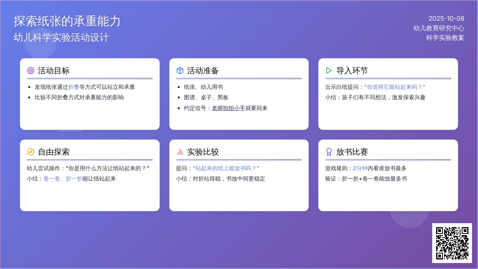Select the subtitle 幼儿科学实验活动设计
This screenshot has height=269, width=478.
(x=61, y=37)
